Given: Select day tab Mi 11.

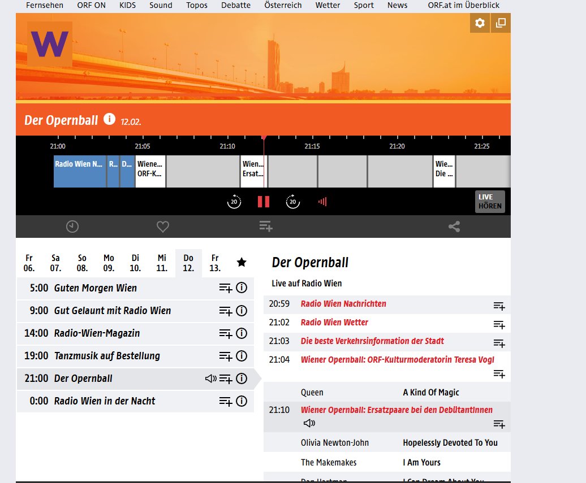Looking at the screenshot, I should click(x=162, y=263).
